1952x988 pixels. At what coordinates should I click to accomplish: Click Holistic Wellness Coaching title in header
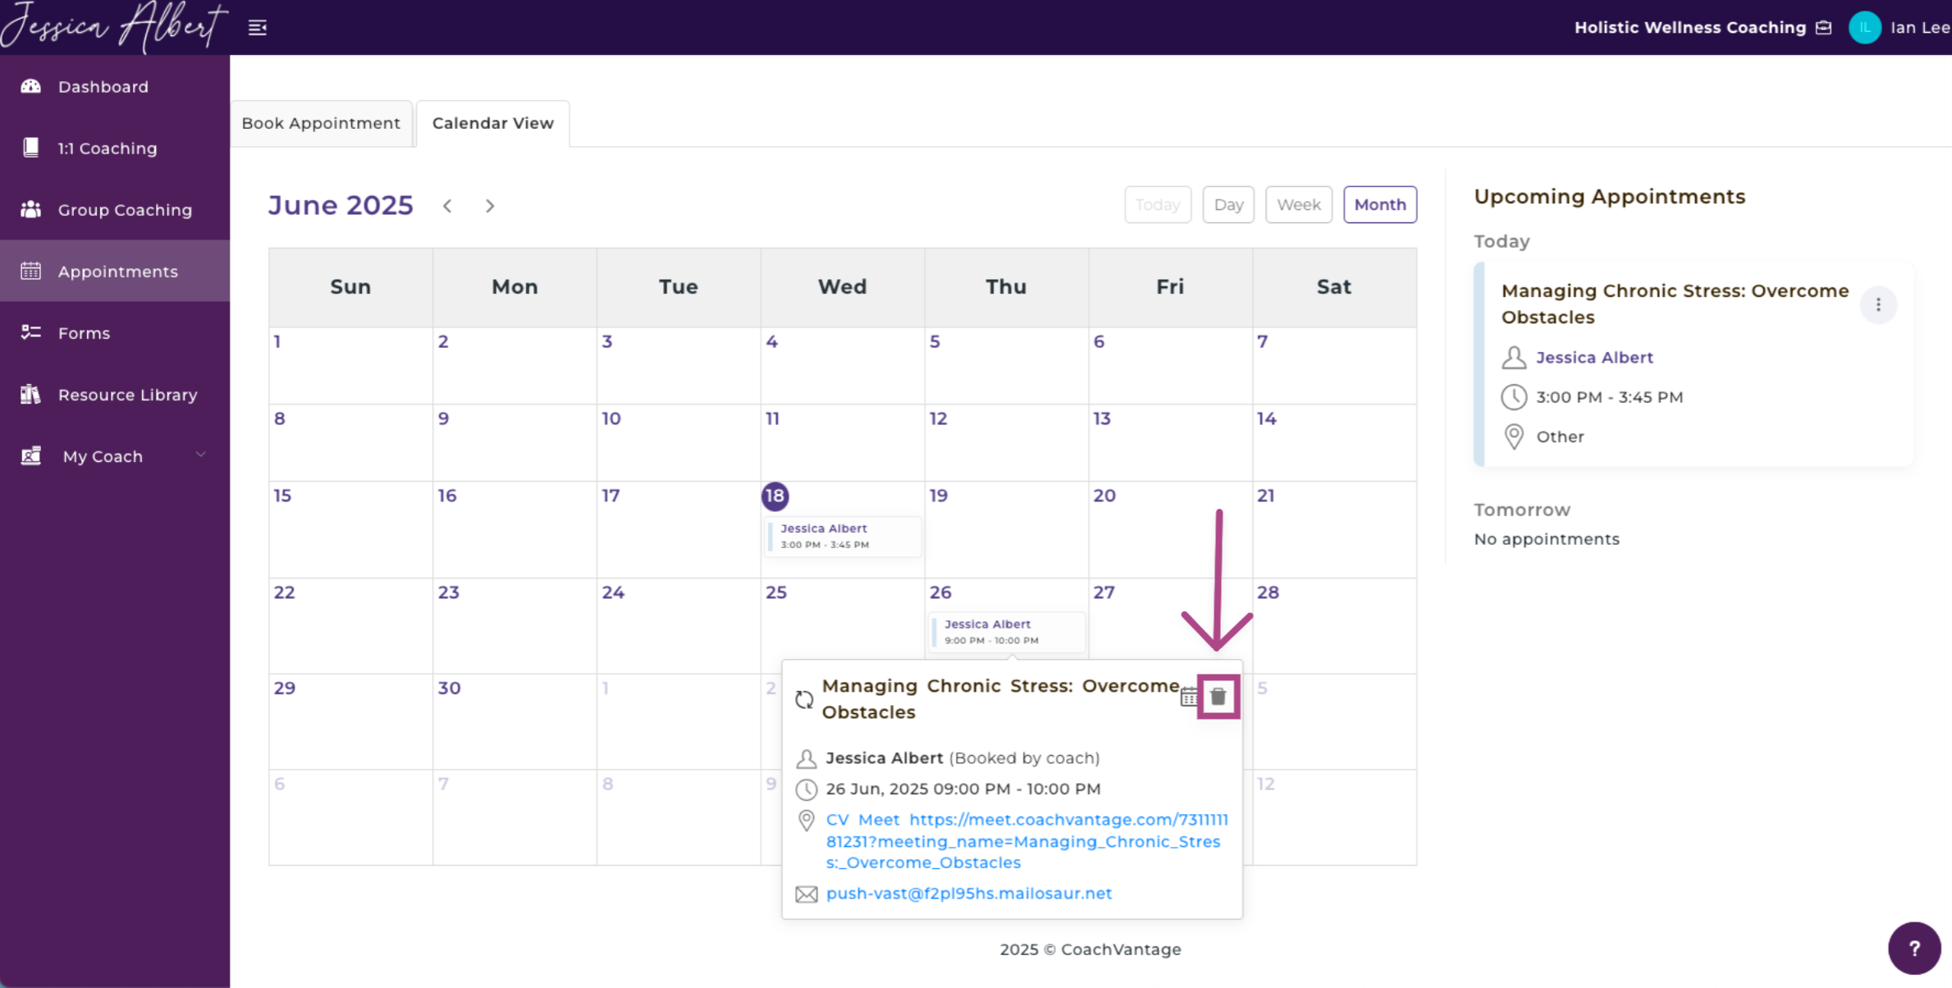(x=1689, y=28)
